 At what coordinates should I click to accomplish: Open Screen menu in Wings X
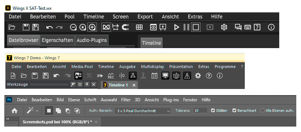point(120,17)
